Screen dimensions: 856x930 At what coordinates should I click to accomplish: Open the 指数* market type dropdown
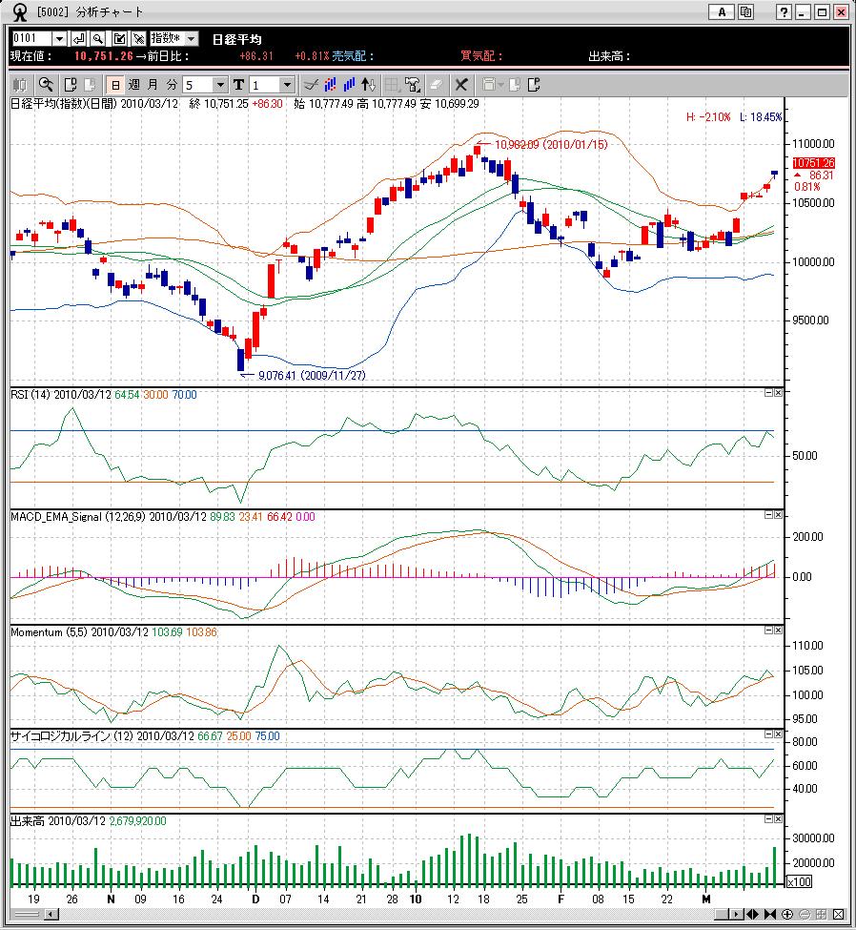click(191, 38)
